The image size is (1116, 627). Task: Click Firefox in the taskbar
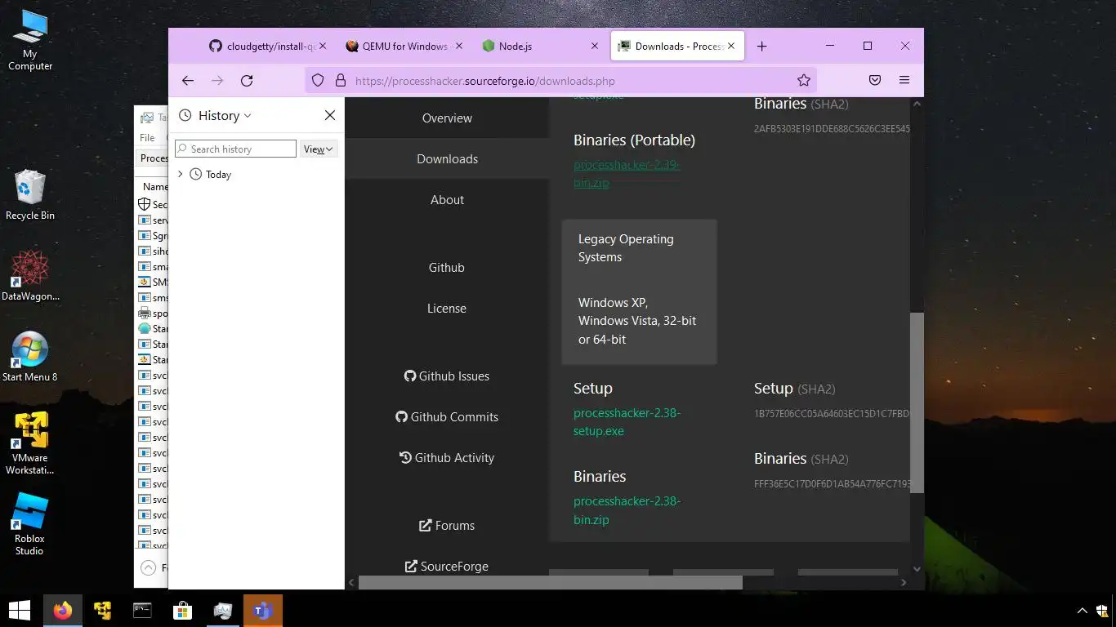pos(62,610)
